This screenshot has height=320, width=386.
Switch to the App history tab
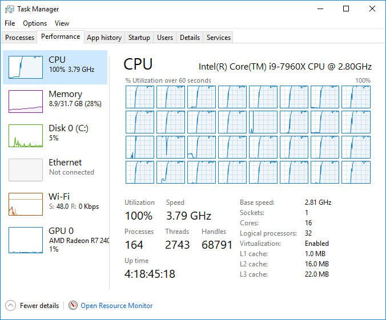(104, 38)
